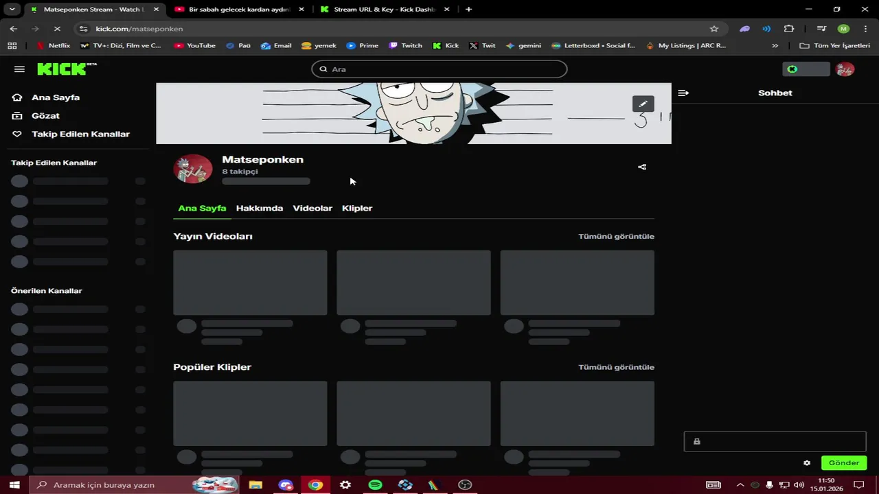Open the gemini bookmark
Viewport: 879px width, 494px height.
[523, 45]
